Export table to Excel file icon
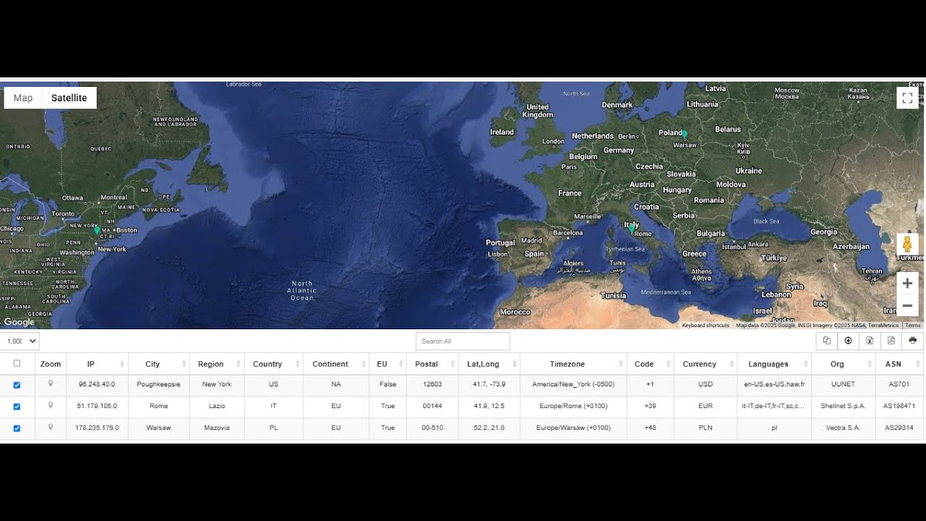The width and height of the screenshot is (926, 521). point(870,341)
